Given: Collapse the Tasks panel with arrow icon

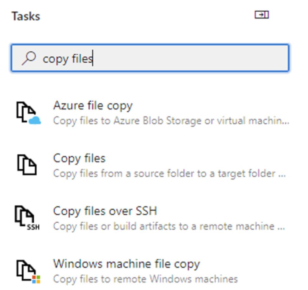Looking at the screenshot, I should (x=262, y=15).
